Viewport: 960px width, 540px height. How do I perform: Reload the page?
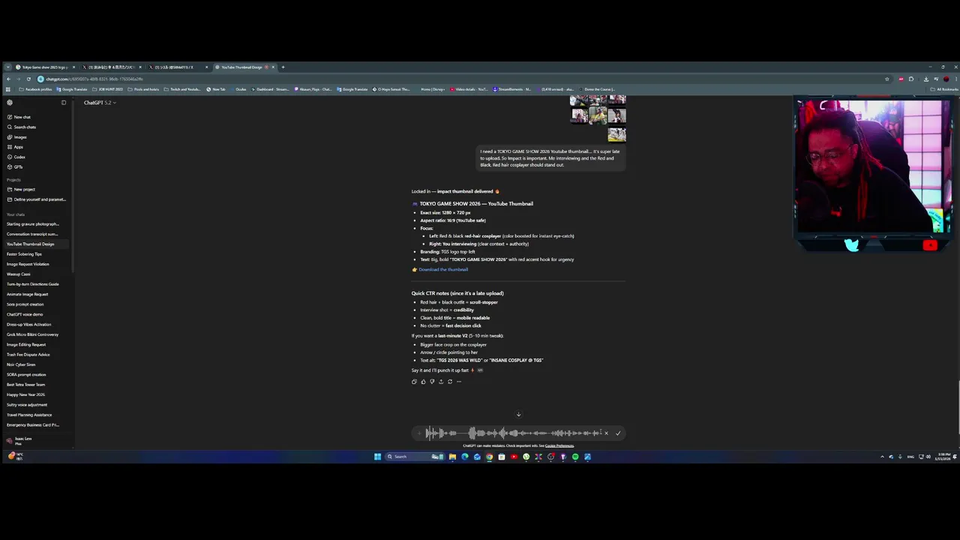click(28, 79)
